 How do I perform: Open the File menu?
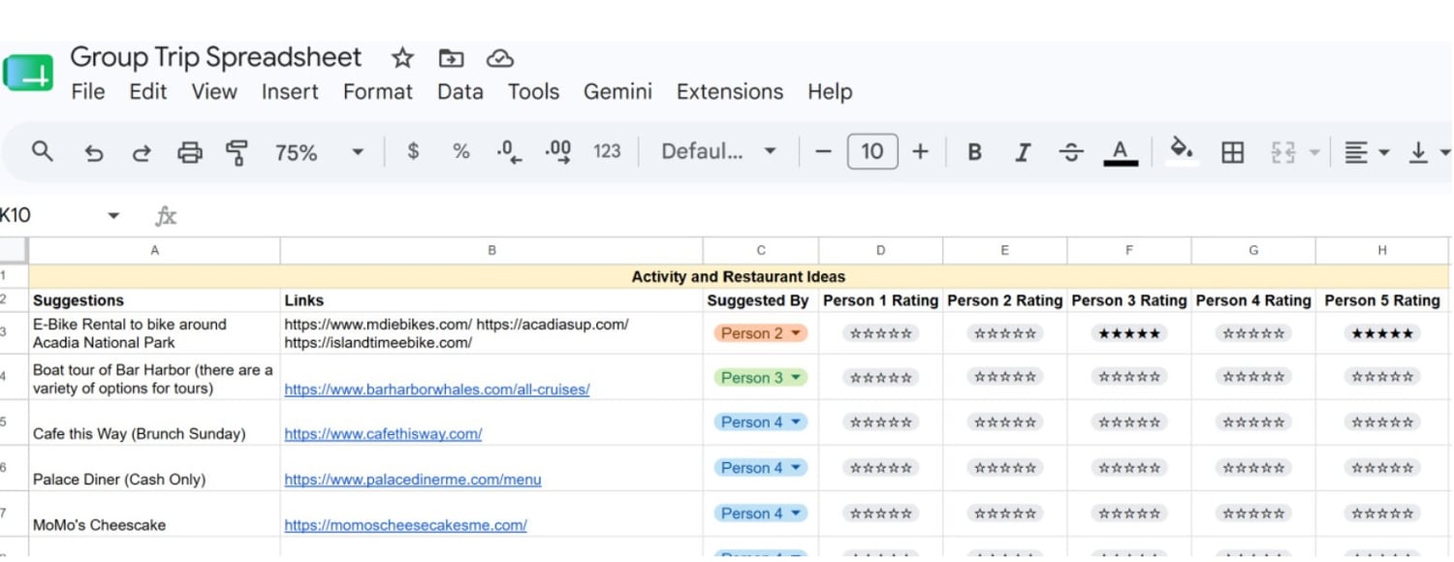[88, 92]
